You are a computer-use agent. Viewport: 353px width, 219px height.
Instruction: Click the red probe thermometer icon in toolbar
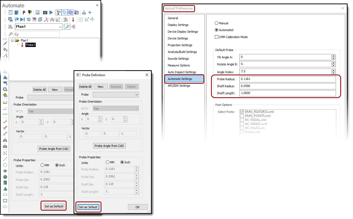(73, 19)
